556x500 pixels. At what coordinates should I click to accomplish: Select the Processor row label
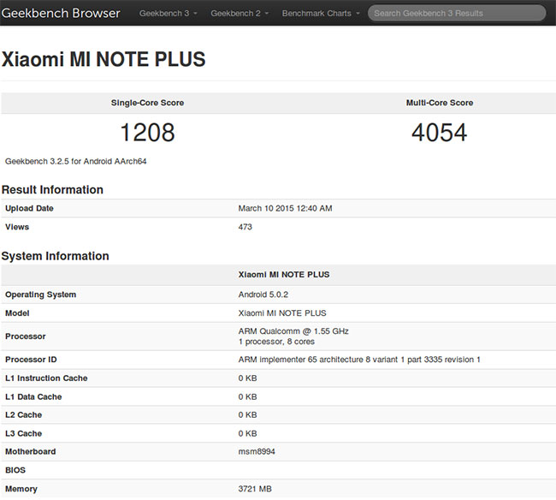coord(26,336)
